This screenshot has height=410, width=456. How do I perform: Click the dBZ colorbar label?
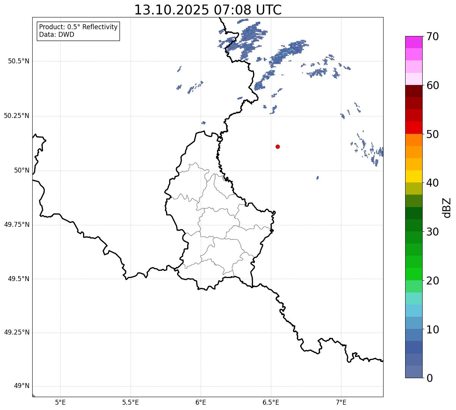coord(447,207)
